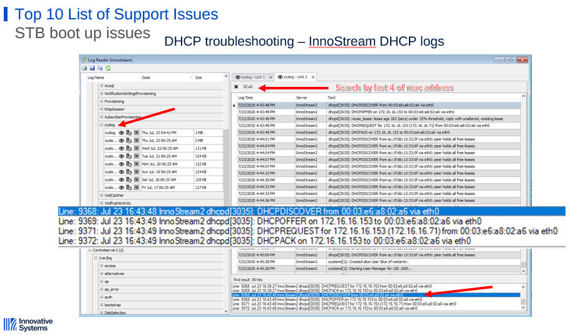Viewport: 573px width, 335px height.
Task: Click file-clock icon on Wed Jul 22 row
Action: tap(128, 148)
